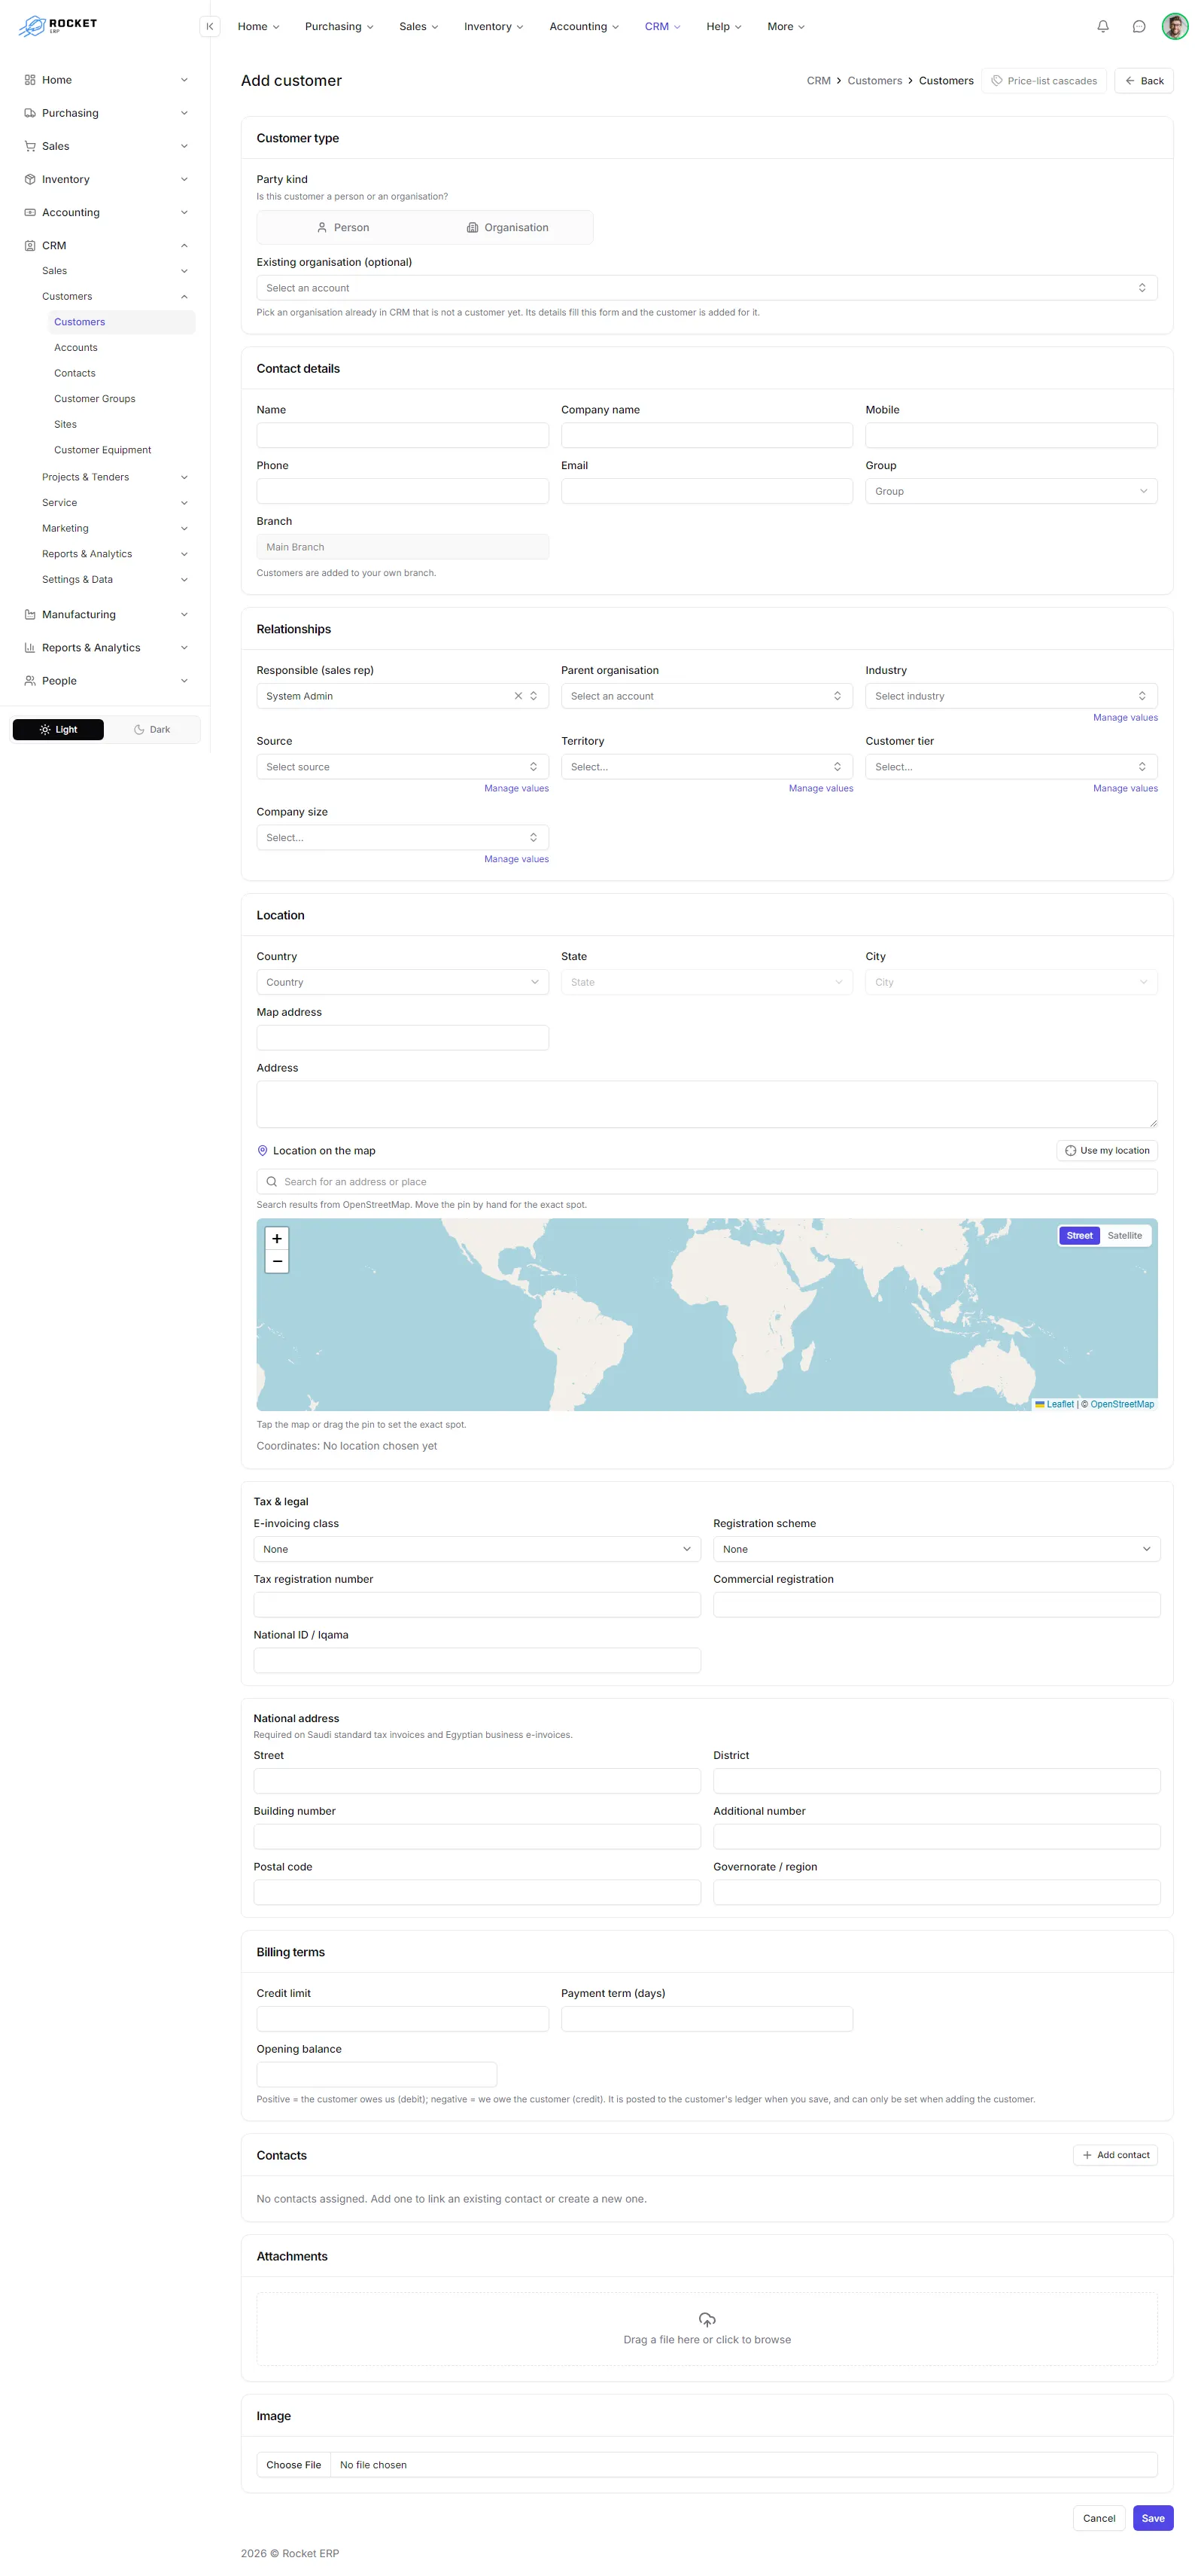Viewport: 1204px width, 2576px height.
Task: Click the Cancel button
Action: coord(1099,2518)
